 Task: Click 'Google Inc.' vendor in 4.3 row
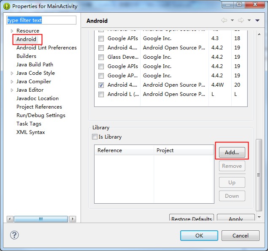click(x=157, y=38)
